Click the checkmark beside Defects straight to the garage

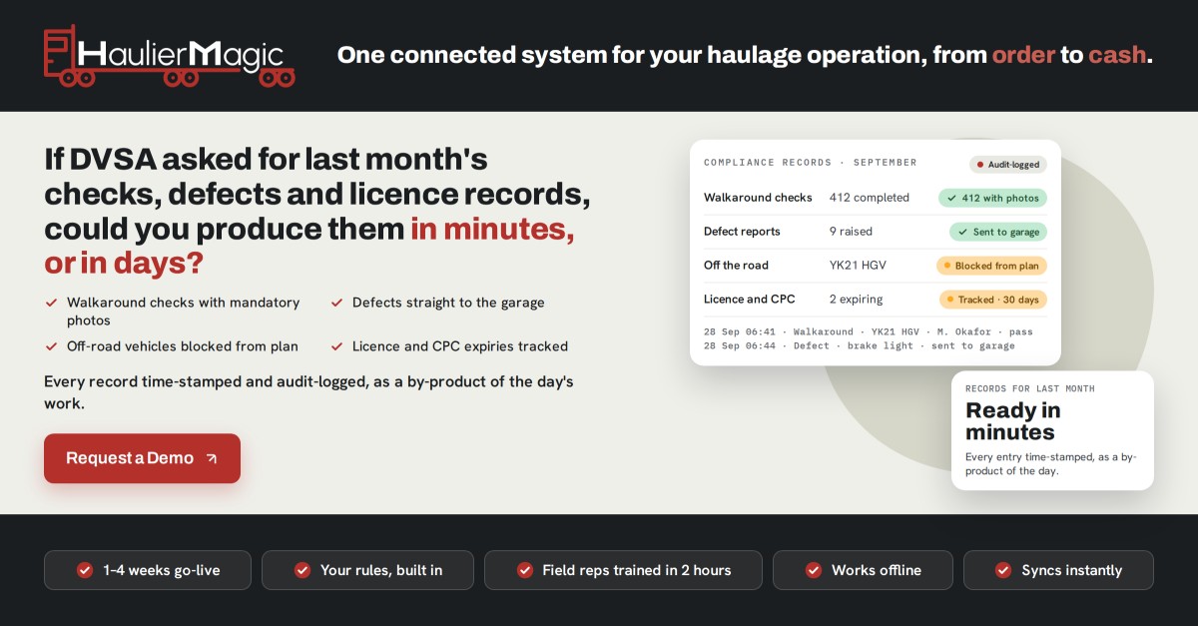pos(336,303)
